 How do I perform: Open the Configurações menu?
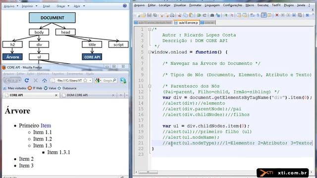pyautogui.click(x=232, y=5)
